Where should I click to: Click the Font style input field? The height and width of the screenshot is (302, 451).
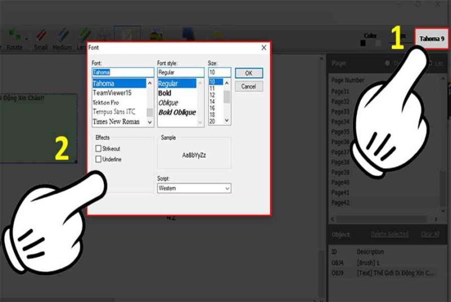pyautogui.click(x=180, y=72)
